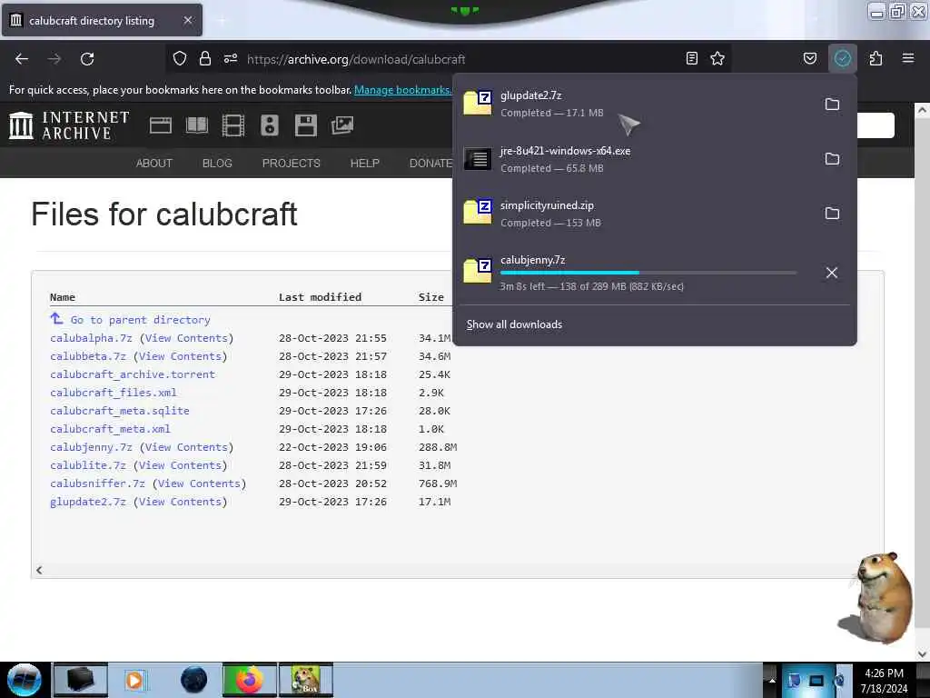
Task: Download calubsniffer.7z file link
Action: [x=97, y=484]
